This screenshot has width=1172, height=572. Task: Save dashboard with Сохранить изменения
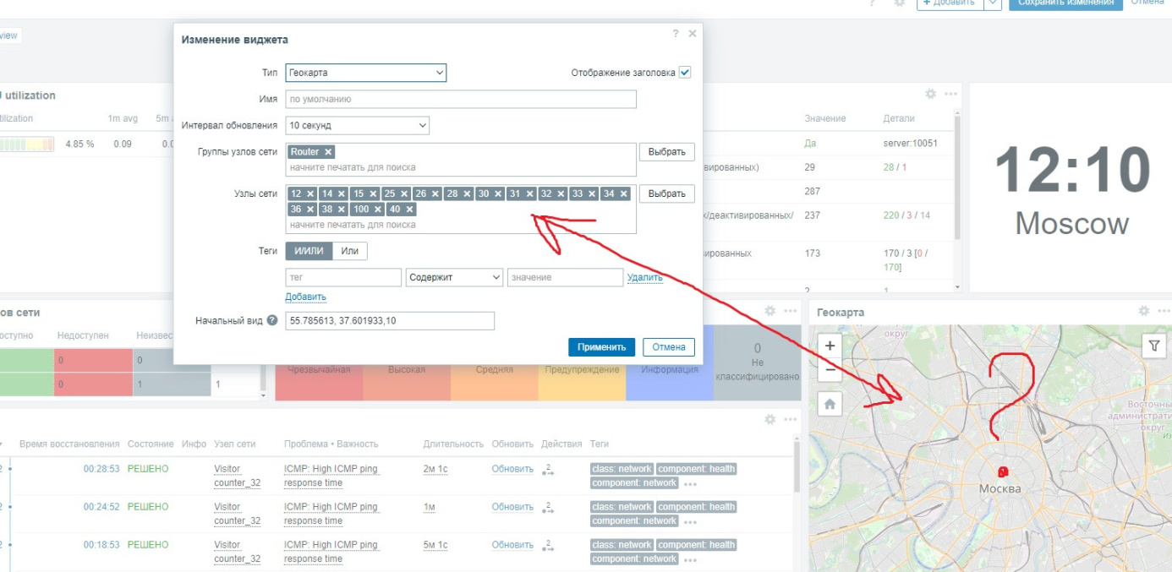click(1065, 3)
